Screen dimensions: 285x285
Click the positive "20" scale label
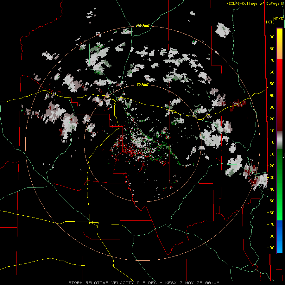pyautogui.click(x=272, y=119)
